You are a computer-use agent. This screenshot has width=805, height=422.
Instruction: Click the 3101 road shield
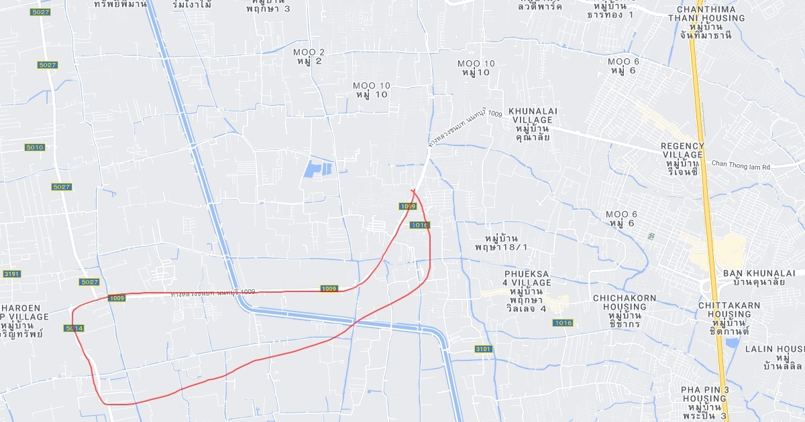484,349
